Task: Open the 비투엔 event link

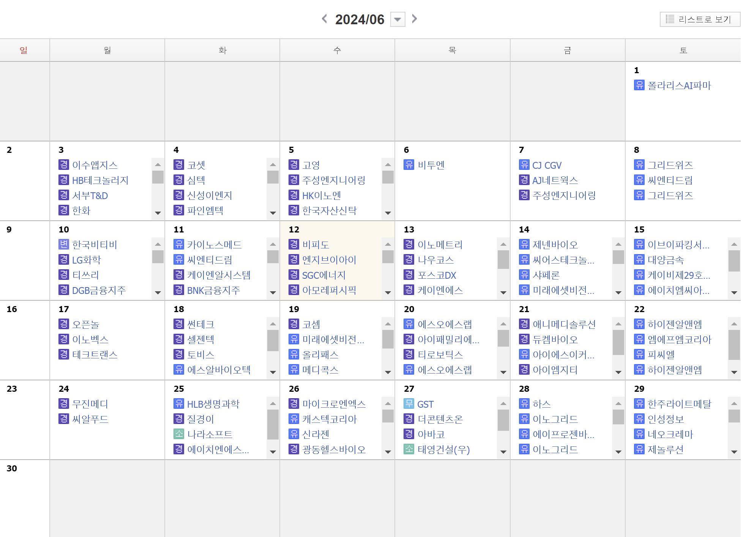Action: [x=431, y=165]
